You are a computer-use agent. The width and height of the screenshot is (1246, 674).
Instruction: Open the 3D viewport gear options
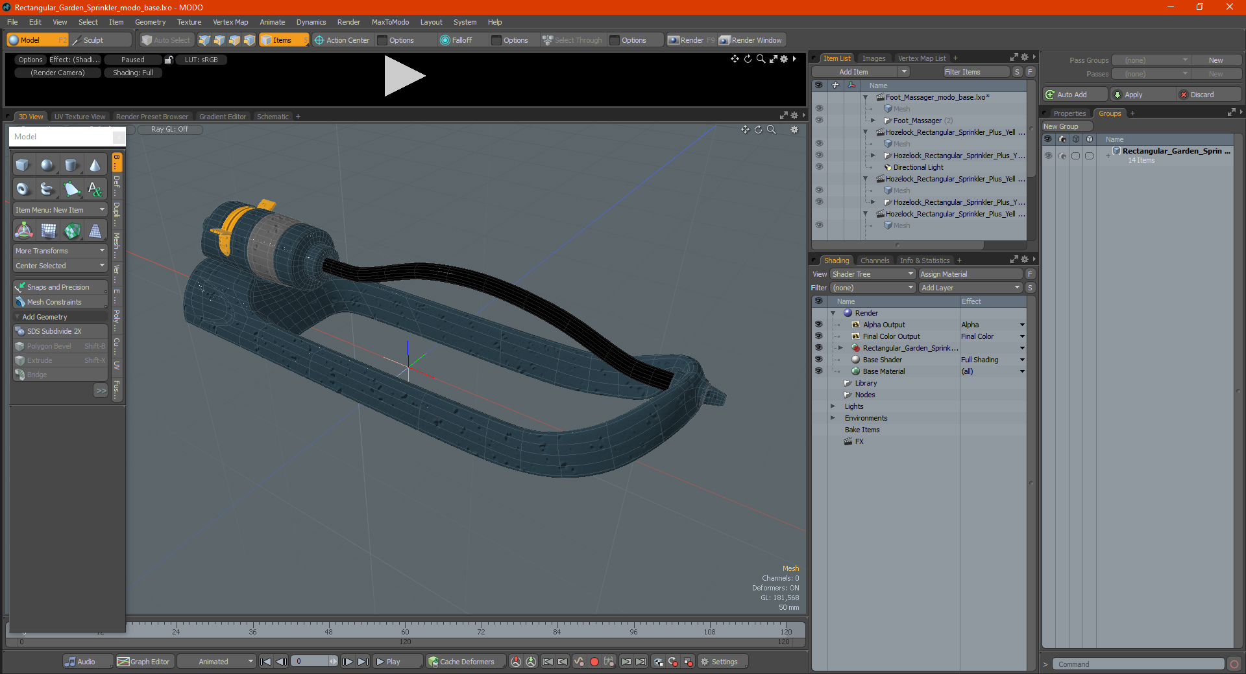pyautogui.click(x=794, y=130)
